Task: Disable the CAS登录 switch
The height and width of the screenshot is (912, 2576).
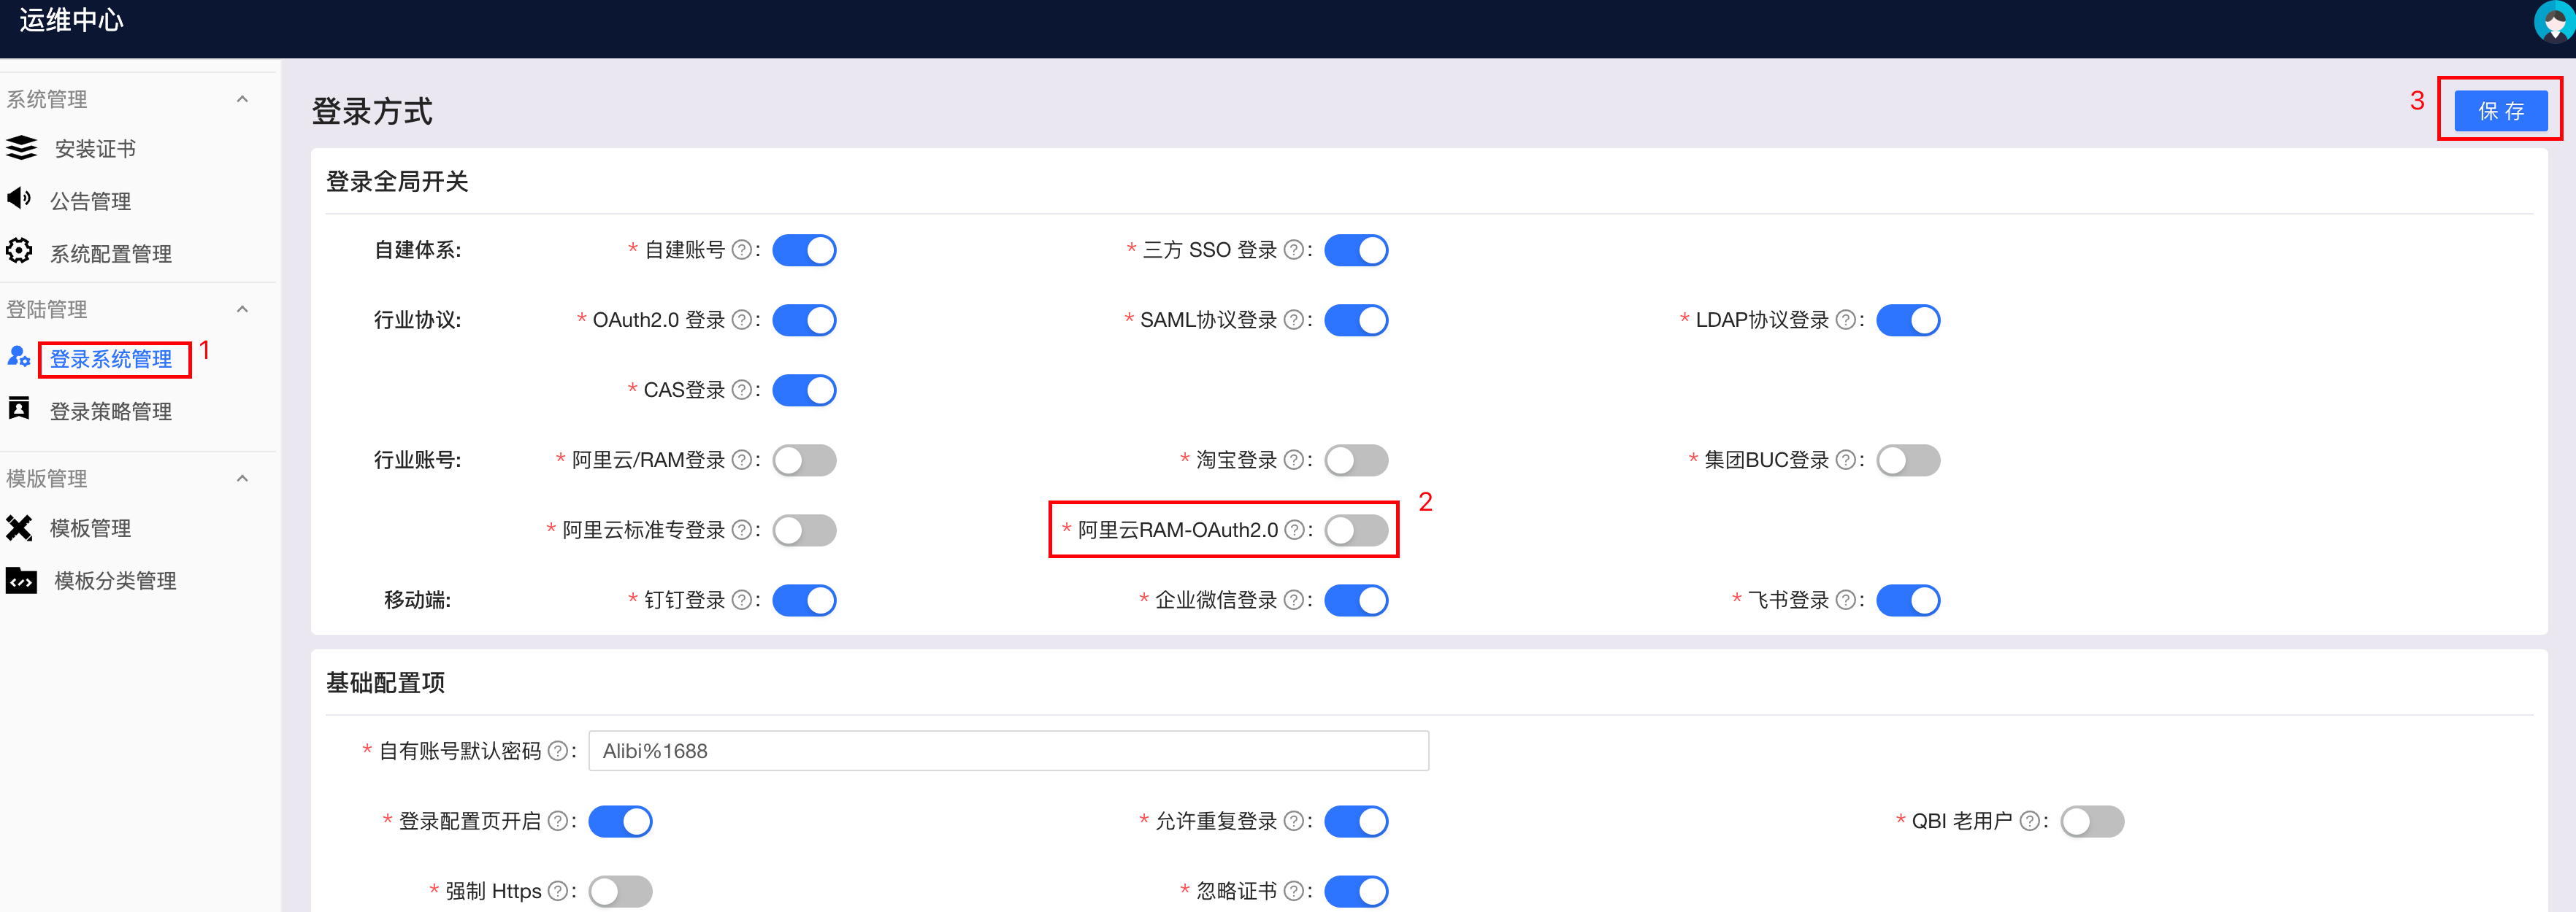Action: click(x=804, y=390)
